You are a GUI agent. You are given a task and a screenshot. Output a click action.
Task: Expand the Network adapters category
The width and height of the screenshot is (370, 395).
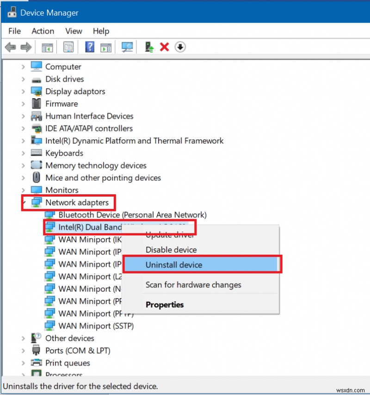coord(24,202)
